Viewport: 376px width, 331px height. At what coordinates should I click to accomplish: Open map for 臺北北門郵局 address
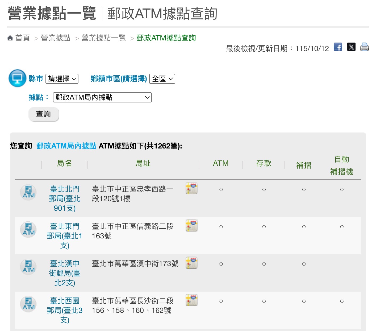point(191,188)
